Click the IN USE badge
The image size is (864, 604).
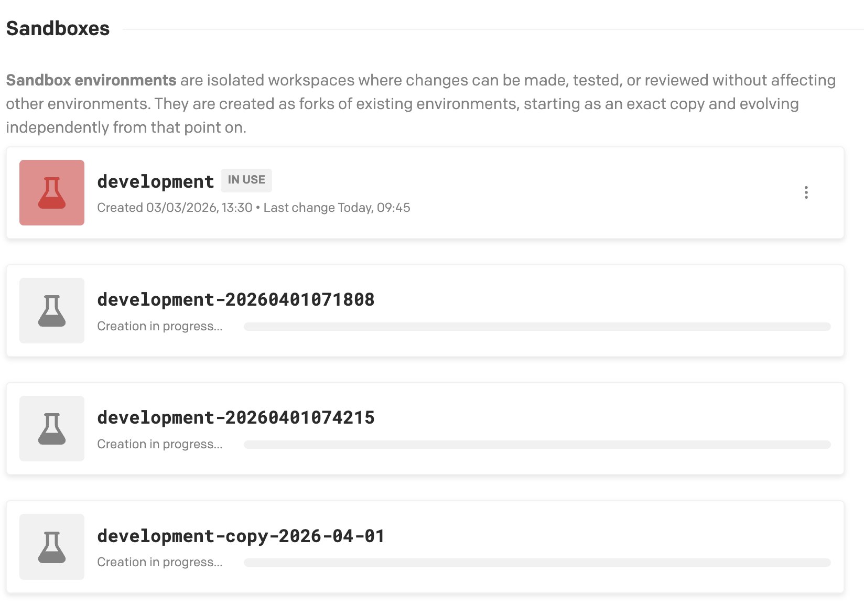246,180
